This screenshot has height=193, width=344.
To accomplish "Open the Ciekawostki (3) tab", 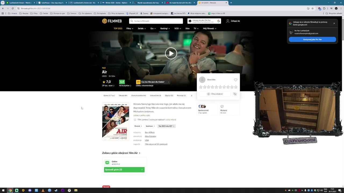I will [155, 95].
